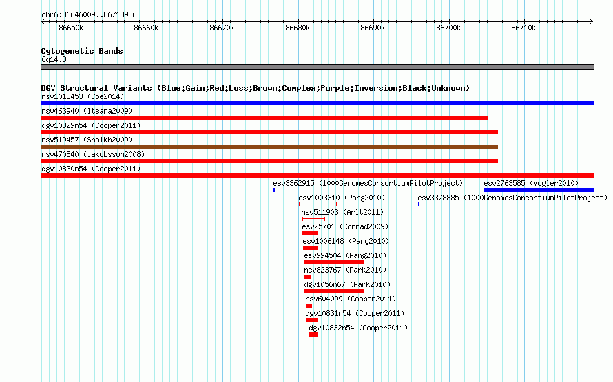613x382 pixels.
Task: Click the 86660k ruler tick label
Action: click(146, 28)
